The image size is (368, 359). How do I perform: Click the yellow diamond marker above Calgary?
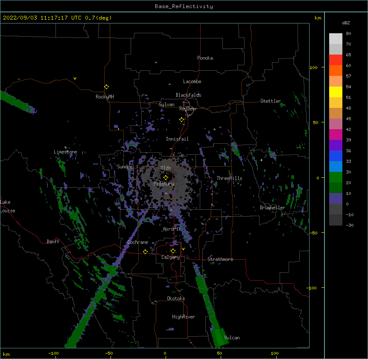tap(173, 251)
